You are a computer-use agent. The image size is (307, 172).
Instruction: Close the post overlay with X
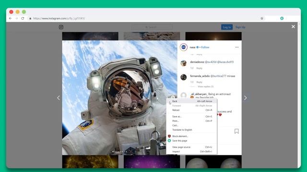click(x=293, y=27)
